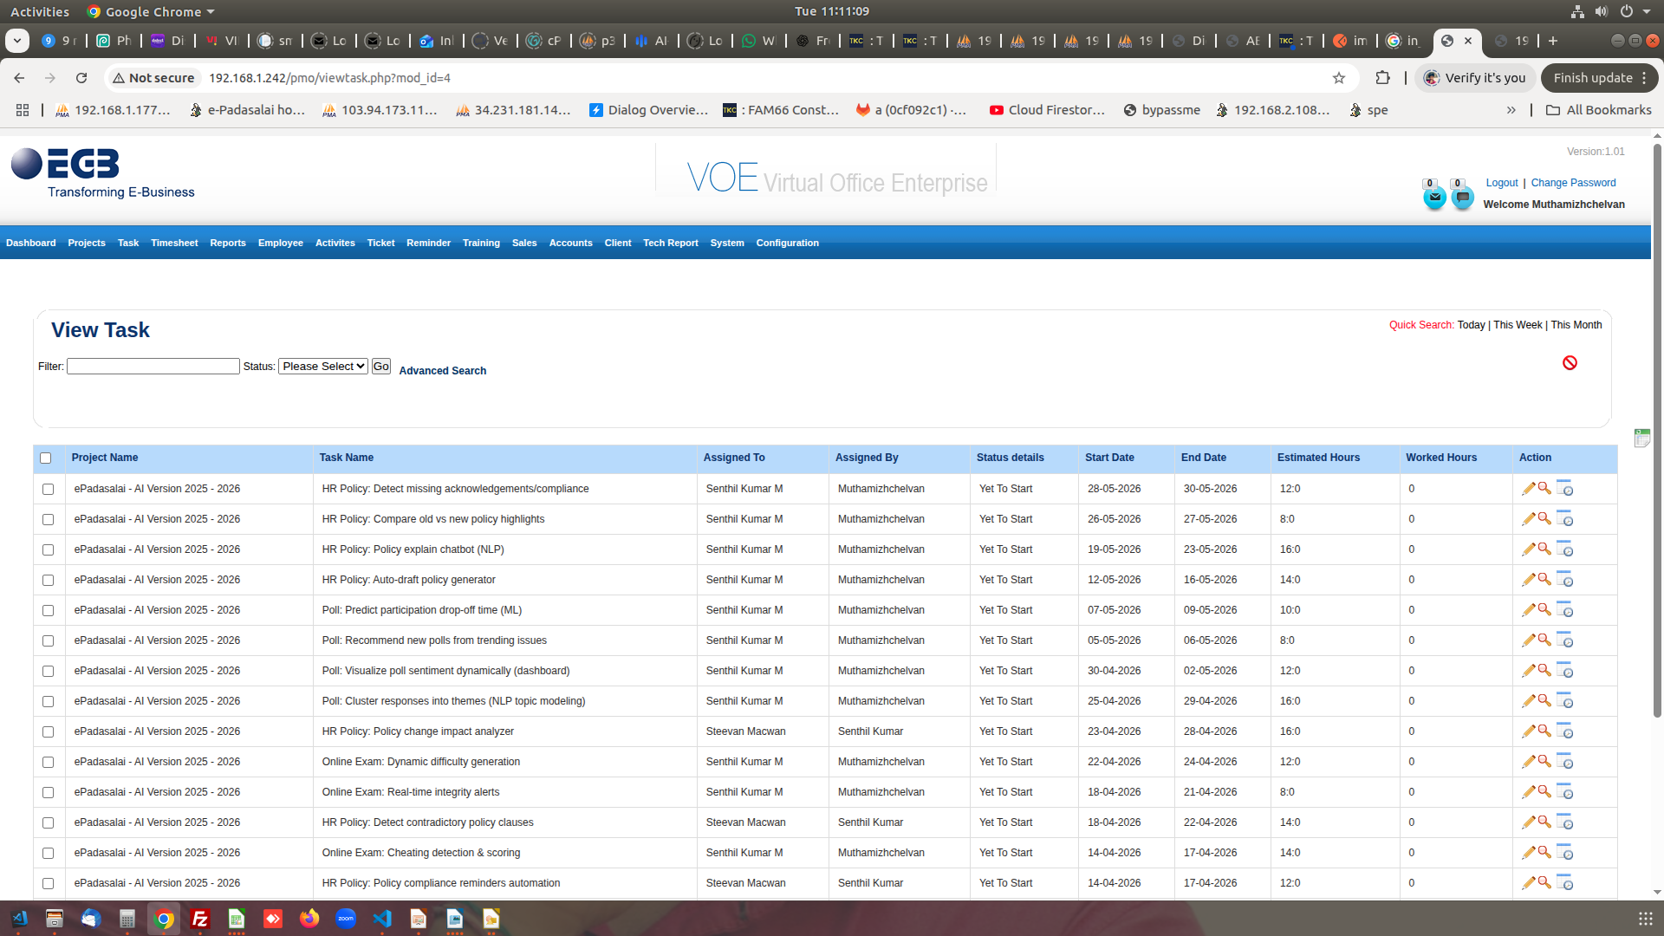Click the pencil edit icon in the first task row
Viewport: 1664px width, 936px height.
point(1528,489)
